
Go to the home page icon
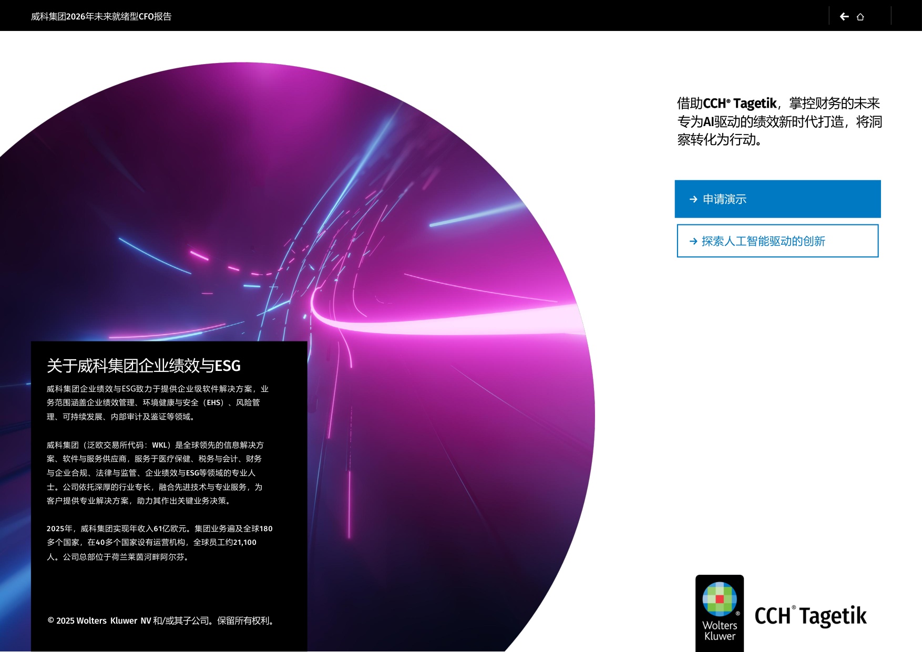click(860, 17)
